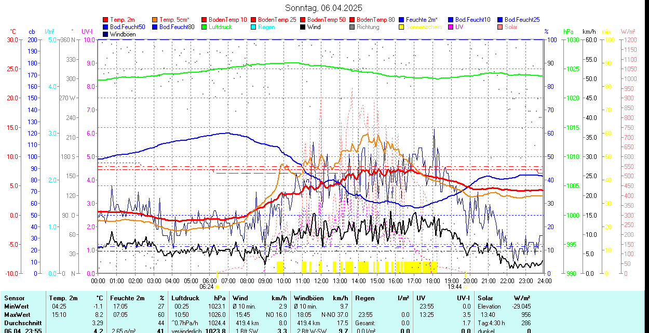Click the sunrise time marker 06:24
Image resolution: width=649 pixels, height=333 pixels.
coord(207,286)
